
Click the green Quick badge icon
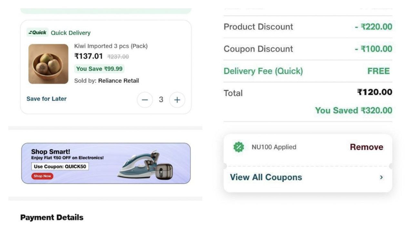tap(37, 33)
